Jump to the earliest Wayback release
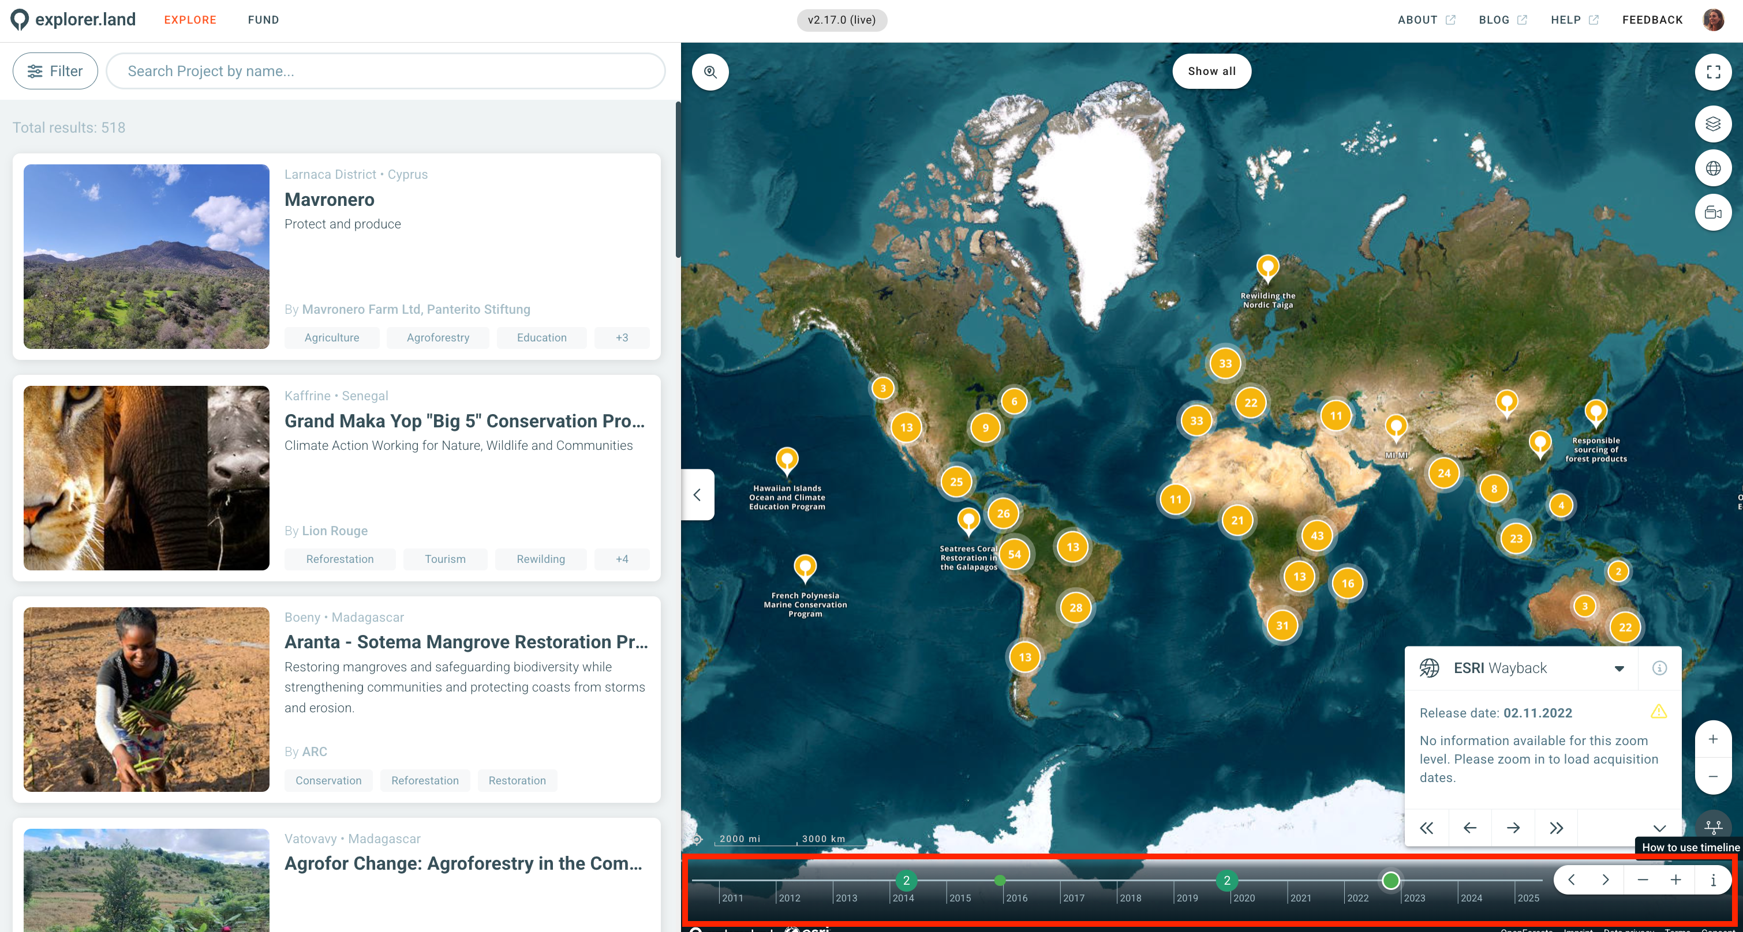 (x=1426, y=828)
